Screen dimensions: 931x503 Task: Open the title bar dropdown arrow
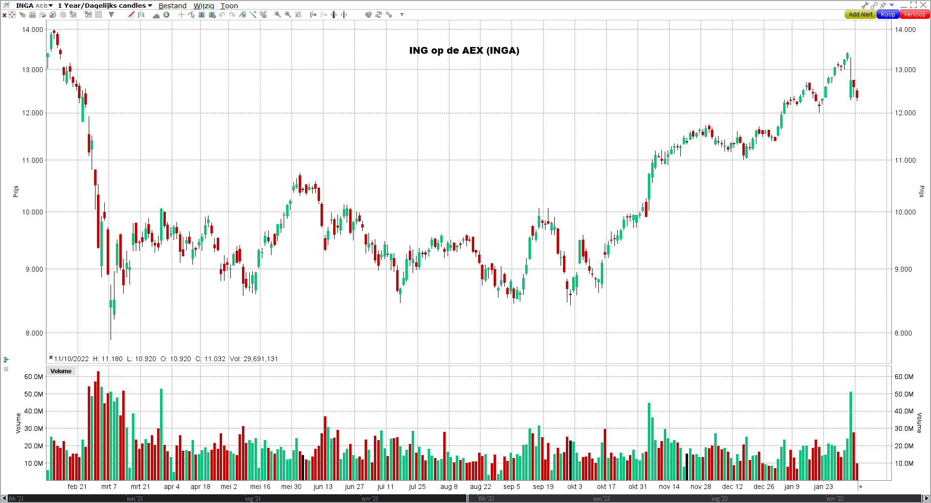click(892, 5)
